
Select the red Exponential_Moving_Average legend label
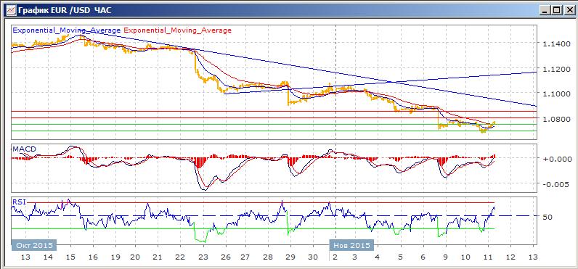(x=178, y=30)
